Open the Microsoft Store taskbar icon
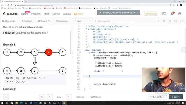186x105 pixels. pos(12,103)
